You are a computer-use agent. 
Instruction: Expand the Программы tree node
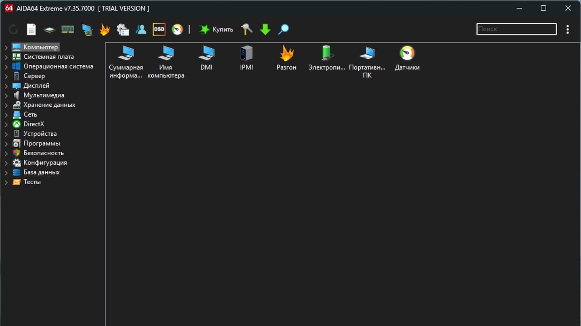6,144
